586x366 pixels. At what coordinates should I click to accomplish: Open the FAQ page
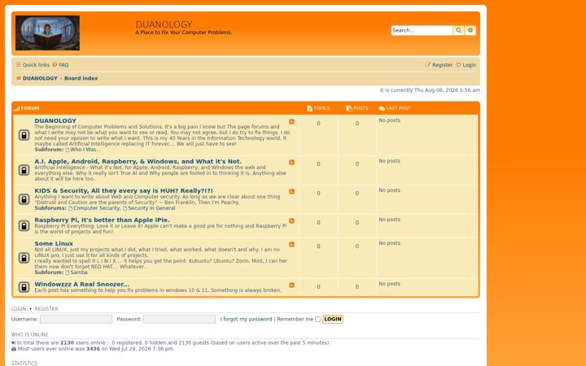[60, 65]
